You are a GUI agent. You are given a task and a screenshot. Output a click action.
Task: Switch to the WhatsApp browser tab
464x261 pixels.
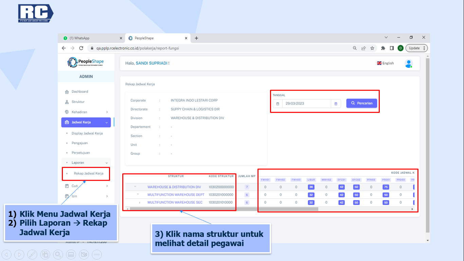91,38
